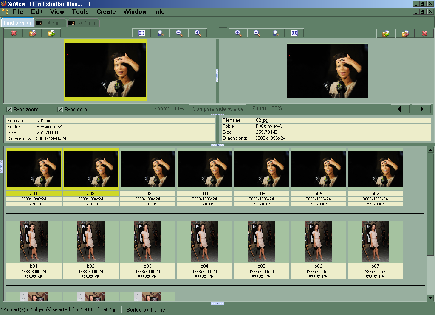Go to previous similar file arrow
Viewport: 435px width, 315px height.
click(400, 109)
